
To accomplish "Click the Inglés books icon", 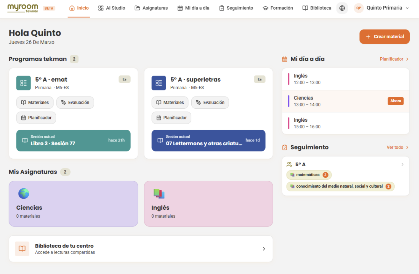I will point(159,194).
